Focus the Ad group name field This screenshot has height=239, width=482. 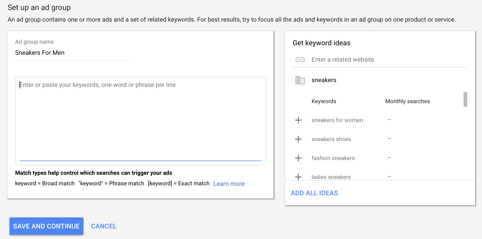point(72,53)
